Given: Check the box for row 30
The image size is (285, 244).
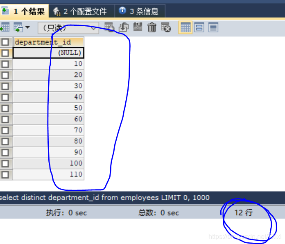Looking at the screenshot, I should [x=5, y=86].
